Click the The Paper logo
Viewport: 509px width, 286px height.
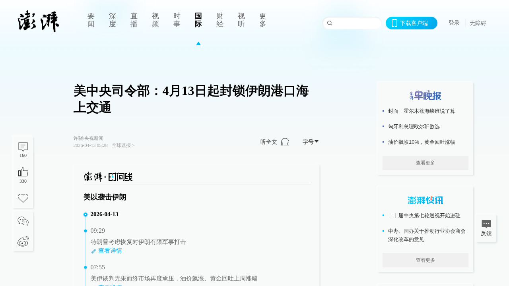(x=39, y=21)
